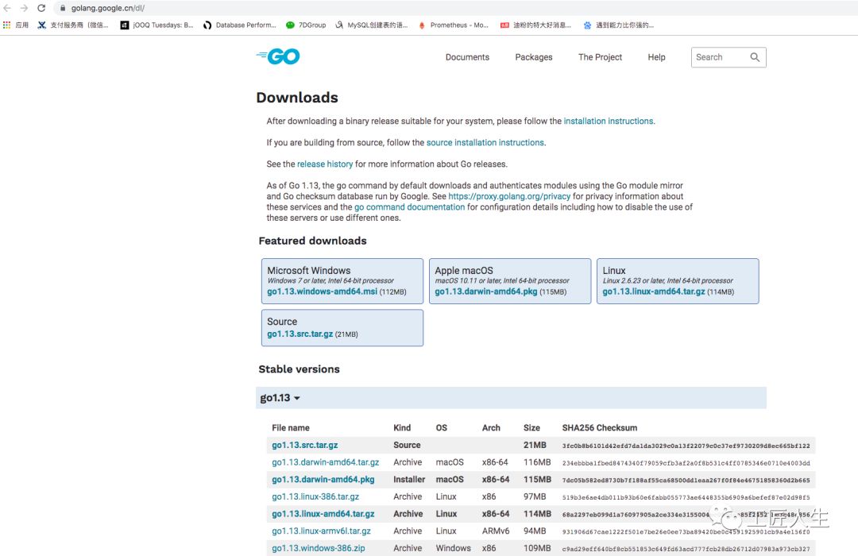The height and width of the screenshot is (556, 858).
Task: Click the Featured downloads heading
Action: tap(312, 241)
